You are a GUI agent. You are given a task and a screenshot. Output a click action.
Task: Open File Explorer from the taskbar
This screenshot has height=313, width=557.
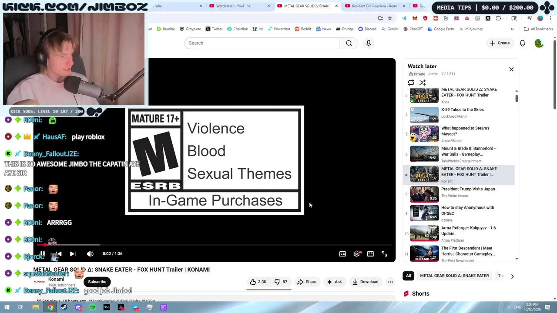tap(36, 307)
